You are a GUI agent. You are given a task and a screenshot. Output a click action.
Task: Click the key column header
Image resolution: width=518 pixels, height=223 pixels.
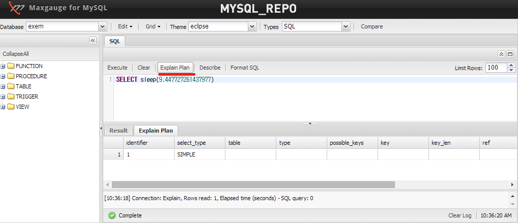click(x=403, y=143)
